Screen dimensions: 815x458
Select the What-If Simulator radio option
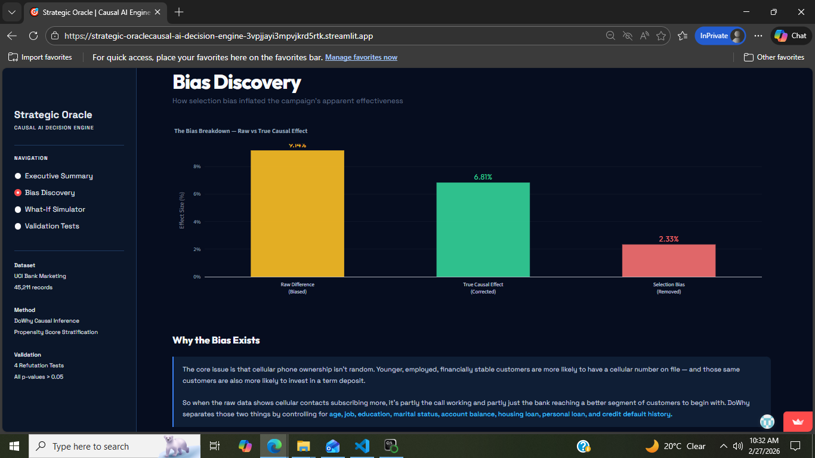pyautogui.click(x=50, y=209)
